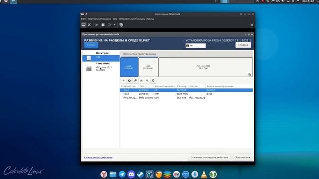The height and width of the screenshot is (179, 319).
Task: Click the Форматировать column header
Action: 164,86
